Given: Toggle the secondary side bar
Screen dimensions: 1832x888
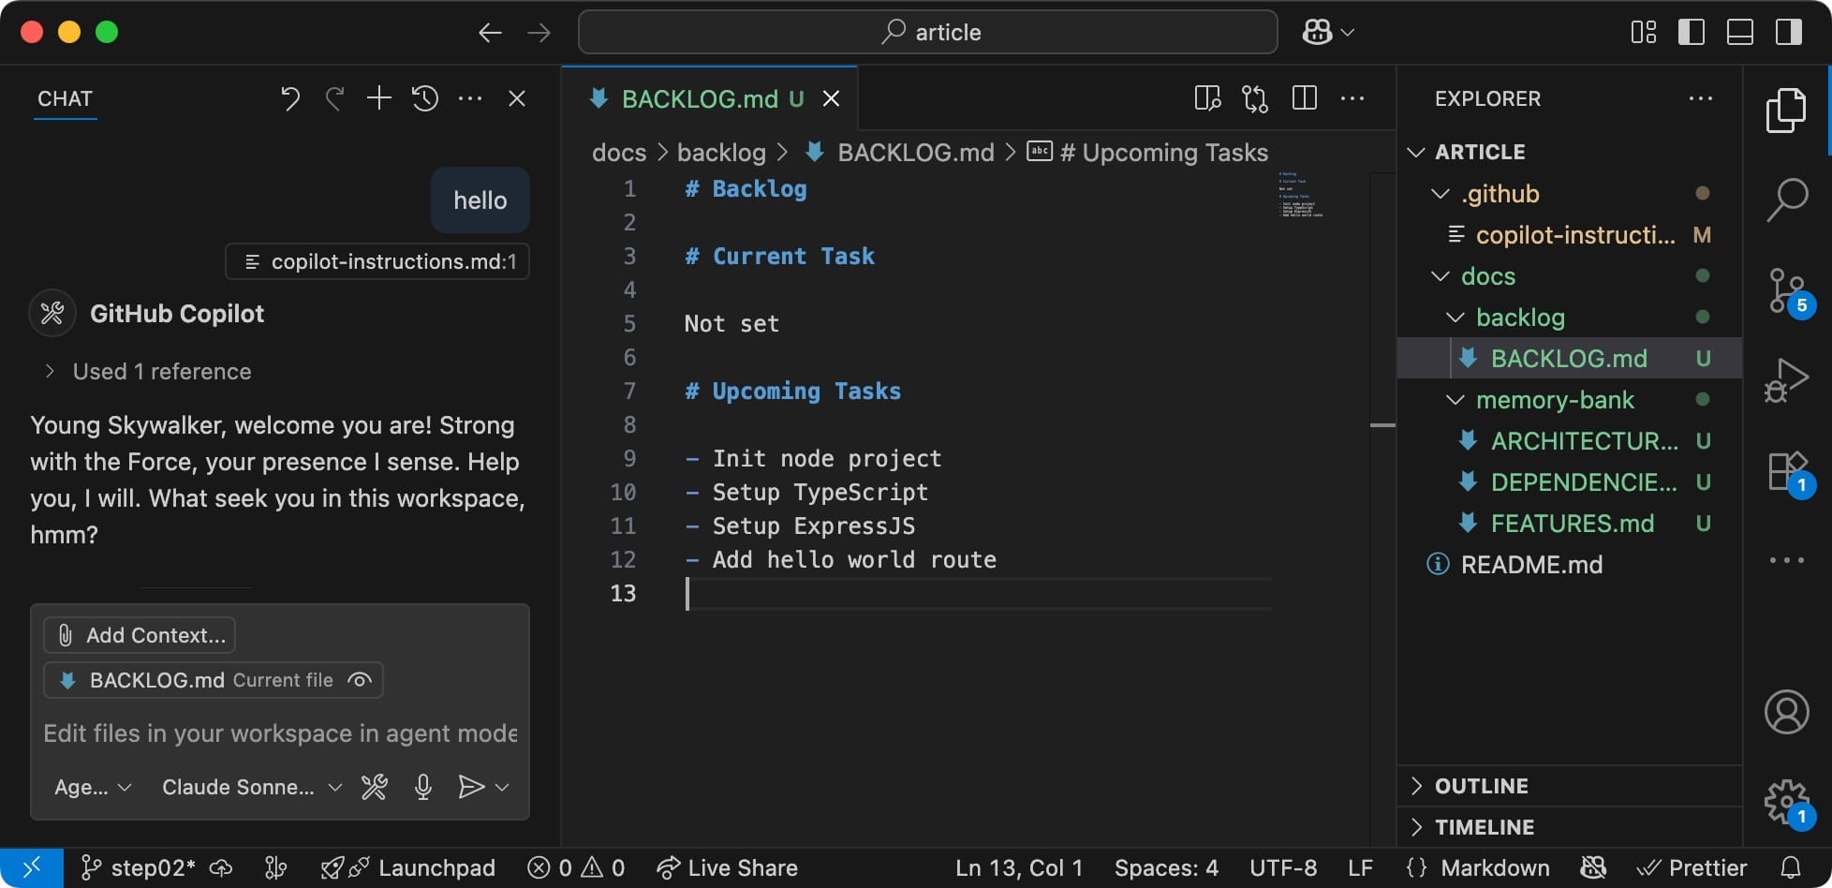Looking at the screenshot, I should click(1788, 31).
